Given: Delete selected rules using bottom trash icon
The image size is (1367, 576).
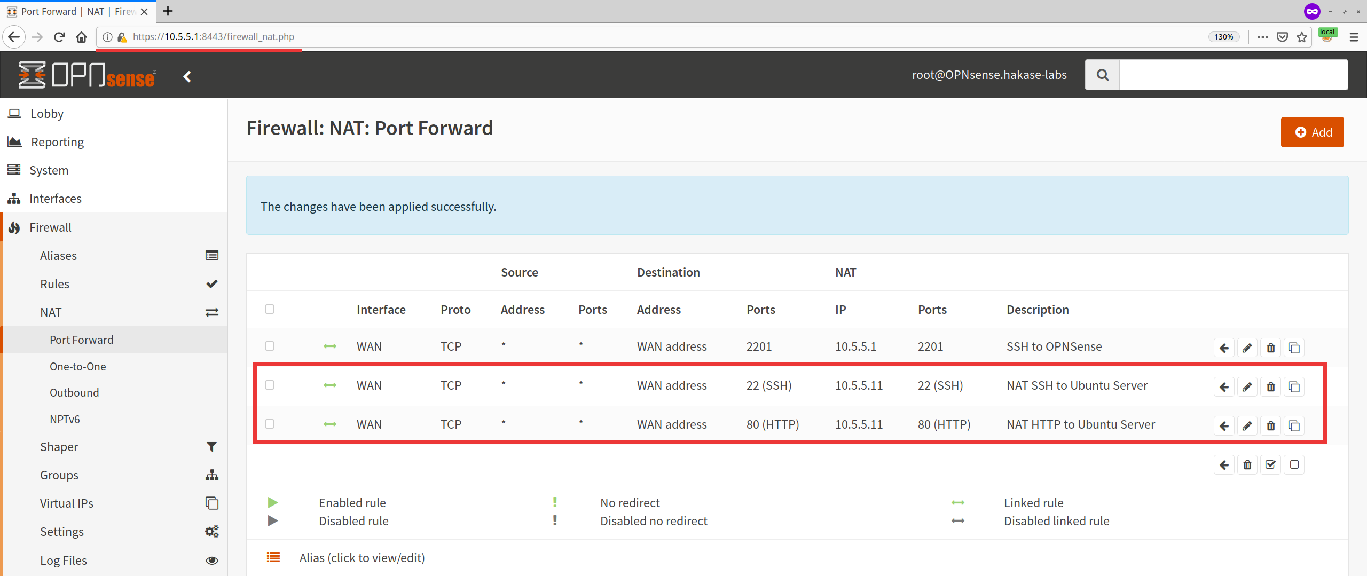Looking at the screenshot, I should click(x=1247, y=465).
